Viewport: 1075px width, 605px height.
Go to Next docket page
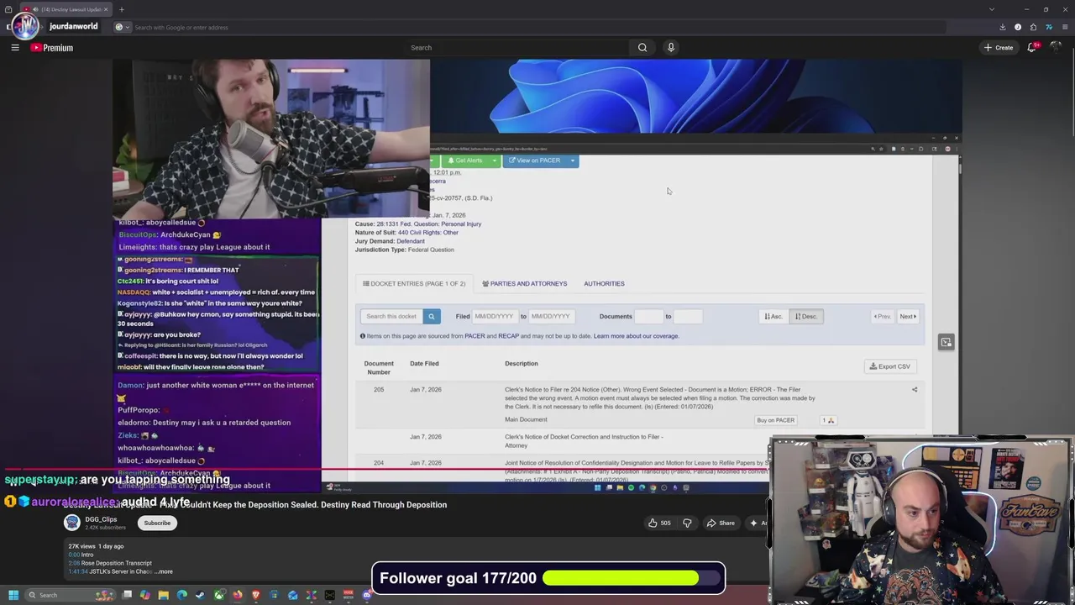[x=908, y=316]
